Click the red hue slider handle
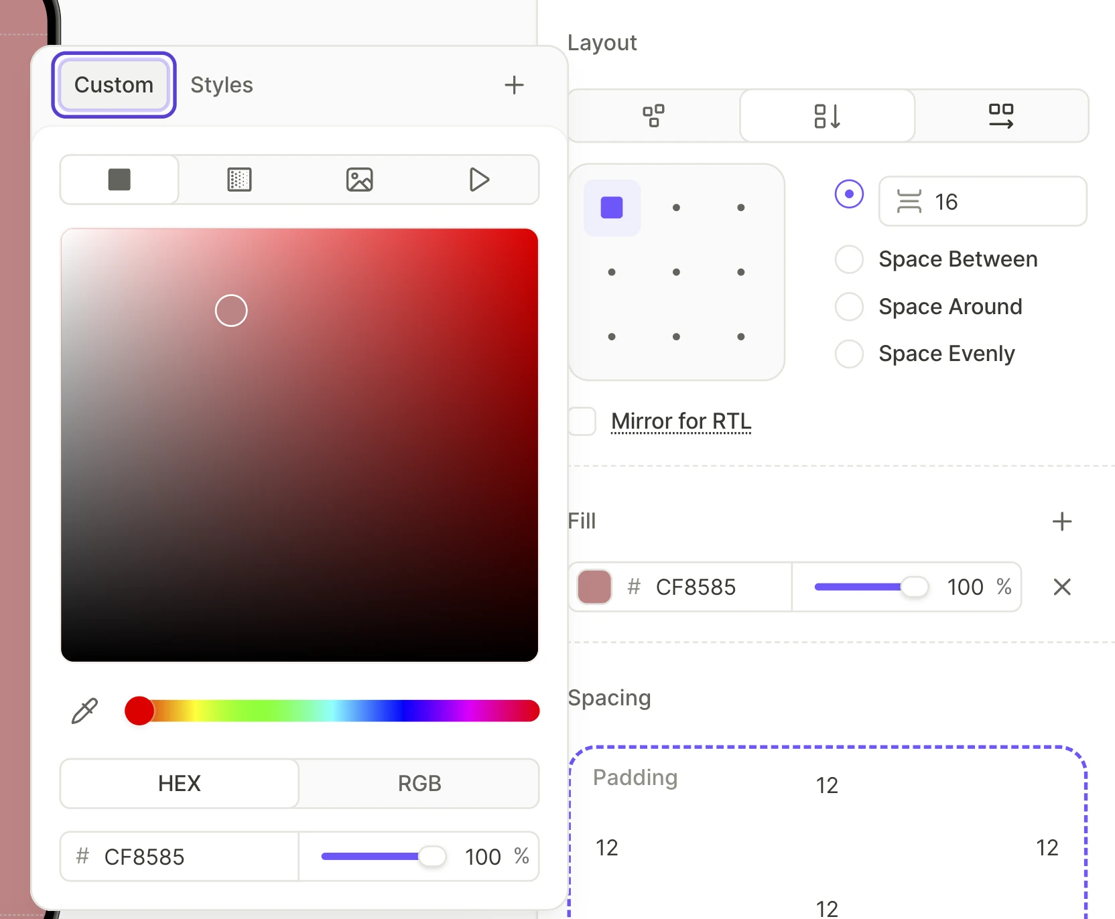Viewport: 1115px width, 919px height. tap(139, 711)
